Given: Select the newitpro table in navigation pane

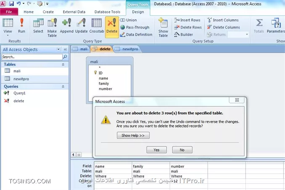Looking at the screenshot, I should [x=34, y=79].
